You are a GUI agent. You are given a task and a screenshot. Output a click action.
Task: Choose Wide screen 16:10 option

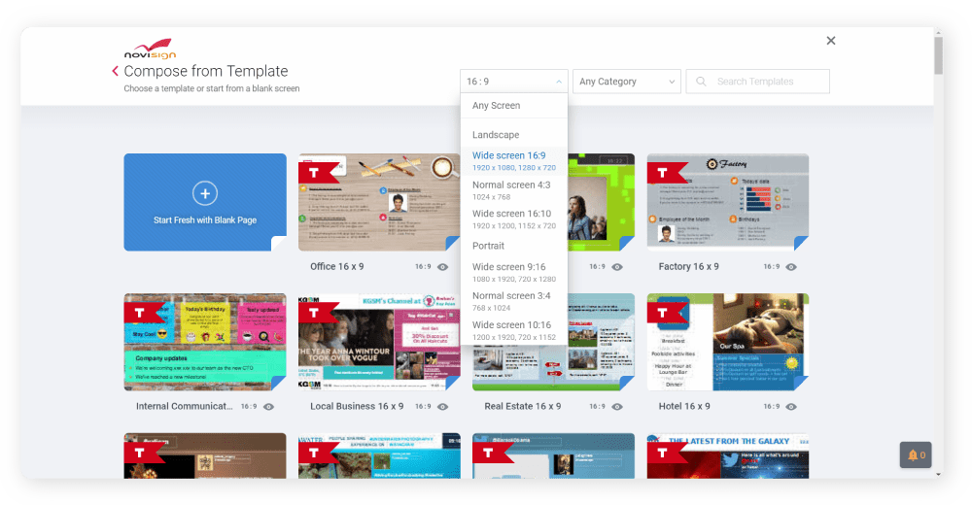point(511,214)
